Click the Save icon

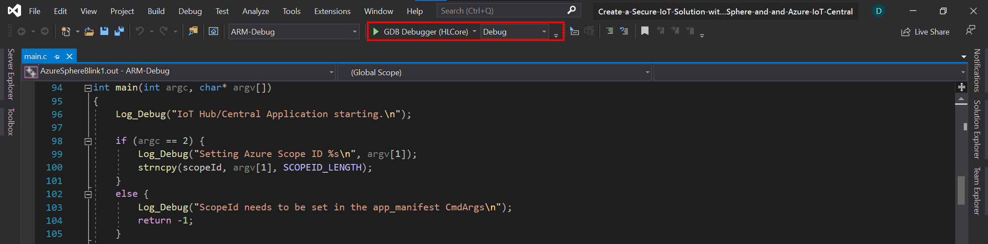tap(104, 31)
